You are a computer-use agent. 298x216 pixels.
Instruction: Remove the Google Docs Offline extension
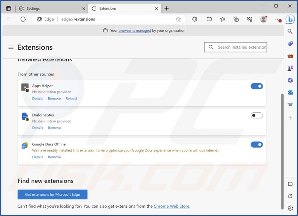[x=54, y=157]
